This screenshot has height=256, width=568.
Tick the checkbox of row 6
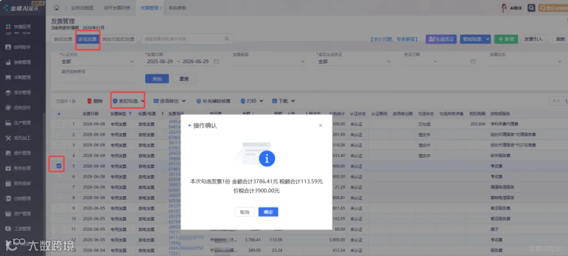click(59, 177)
